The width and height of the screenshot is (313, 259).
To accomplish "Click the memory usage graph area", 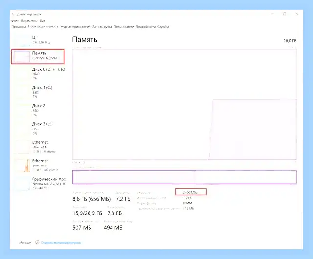I will (x=184, y=104).
